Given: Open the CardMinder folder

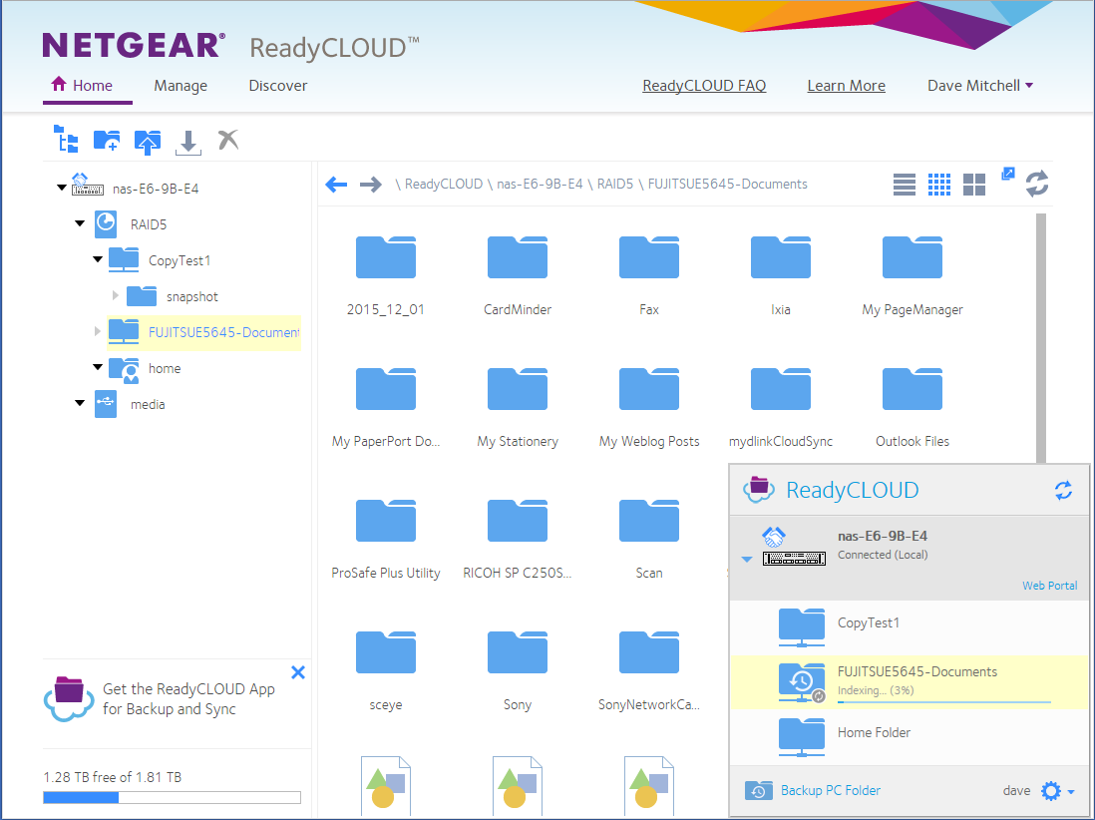Looking at the screenshot, I should tap(518, 276).
